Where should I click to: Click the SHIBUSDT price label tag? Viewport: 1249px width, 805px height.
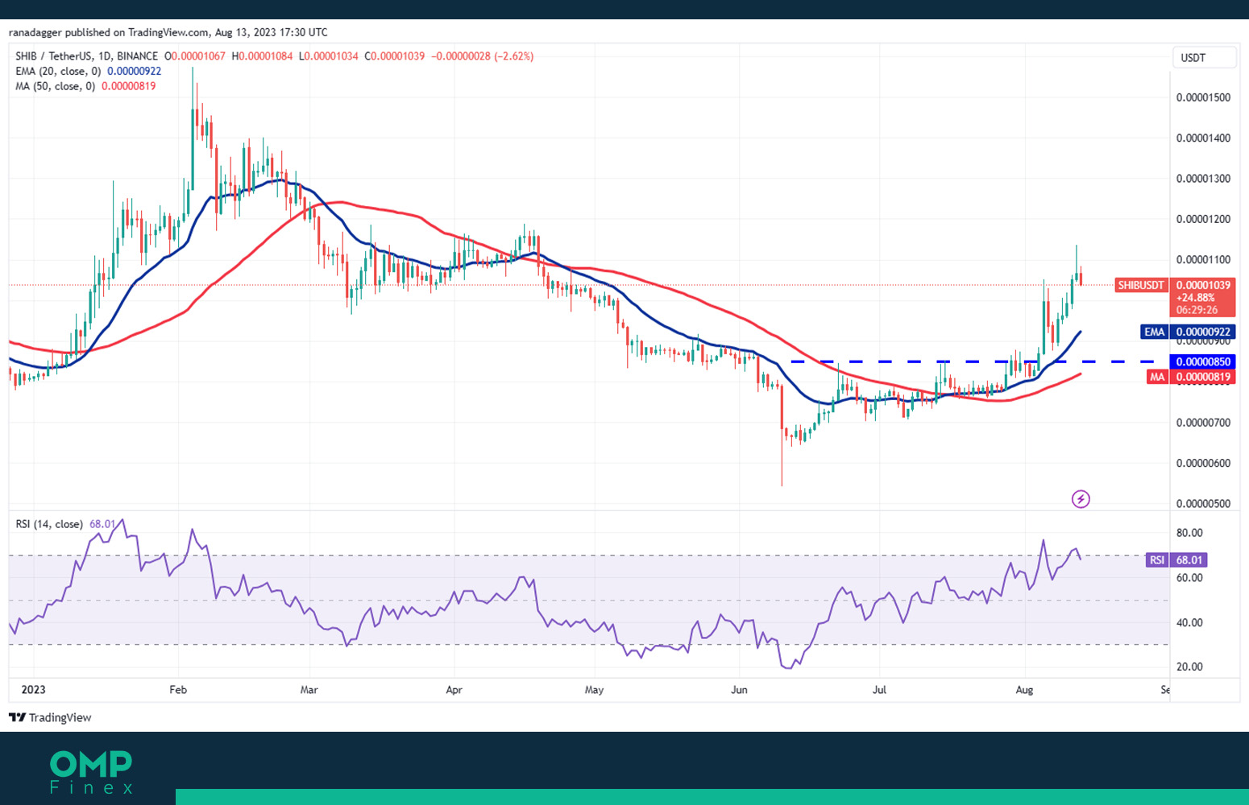pyautogui.click(x=1141, y=285)
